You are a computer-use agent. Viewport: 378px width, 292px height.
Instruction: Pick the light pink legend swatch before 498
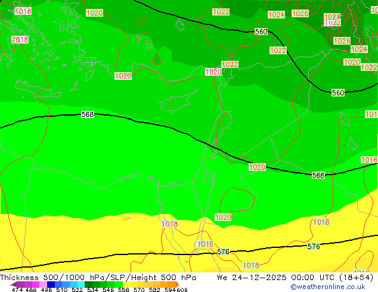coord(43,284)
